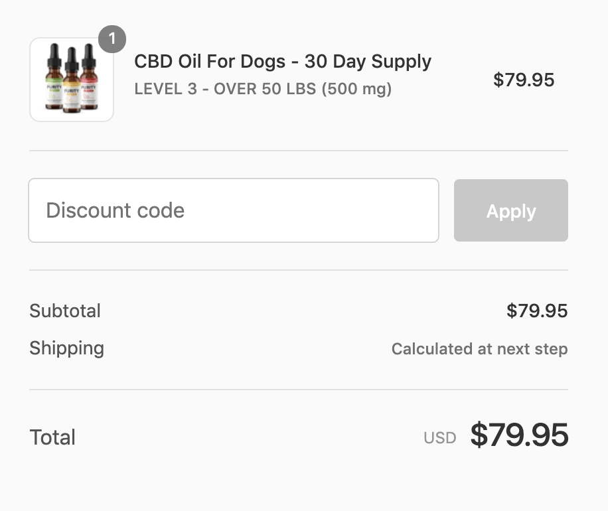Click the USD currency indicator
608x511 pixels.
(x=439, y=437)
